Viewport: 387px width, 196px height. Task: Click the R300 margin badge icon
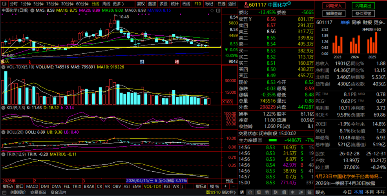(246, 5)
